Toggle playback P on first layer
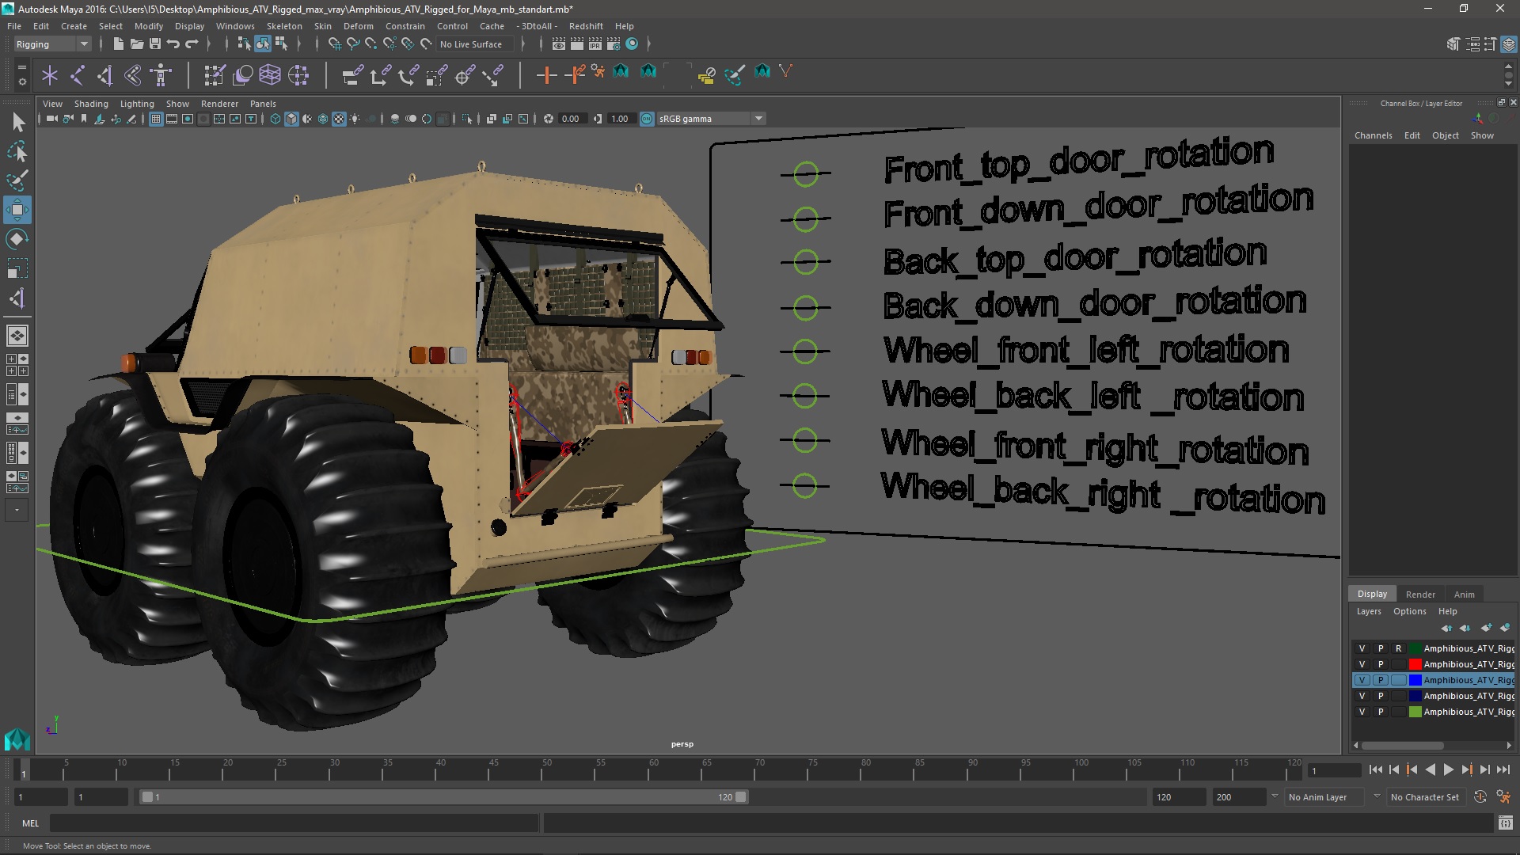 (1381, 648)
